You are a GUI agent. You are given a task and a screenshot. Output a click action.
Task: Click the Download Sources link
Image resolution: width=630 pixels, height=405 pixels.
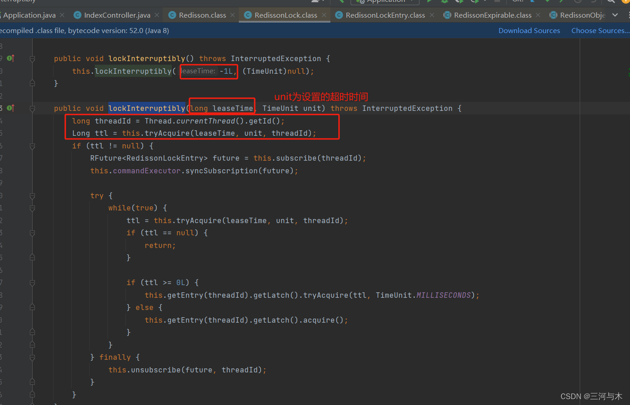click(529, 31)
